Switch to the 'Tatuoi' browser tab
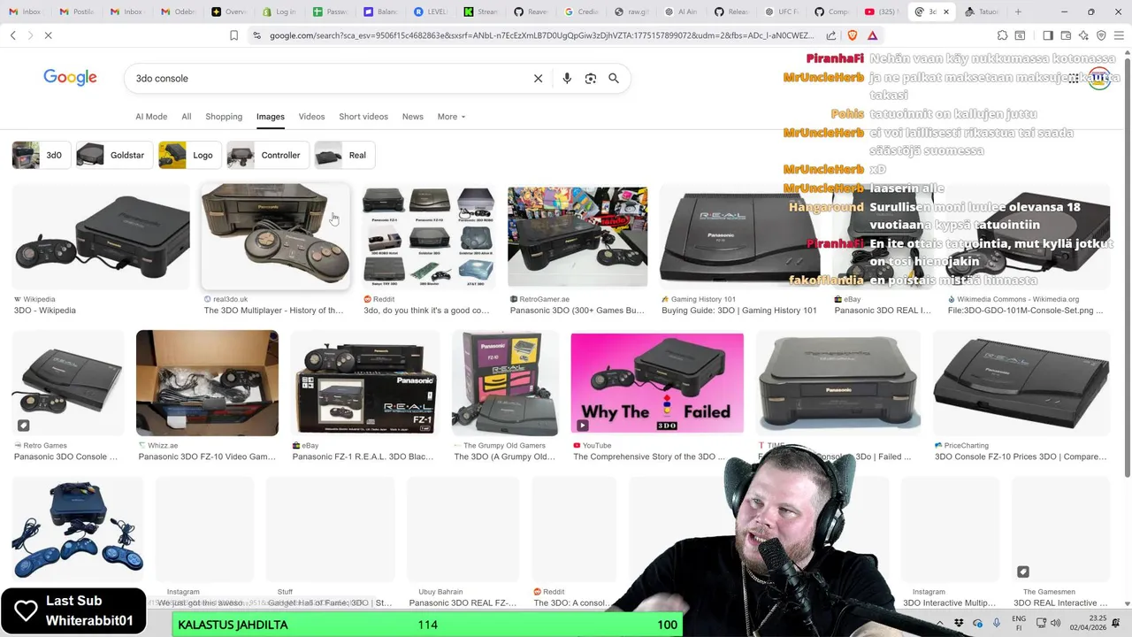Viewport: 1132px width, 637px height. [982, 12]
